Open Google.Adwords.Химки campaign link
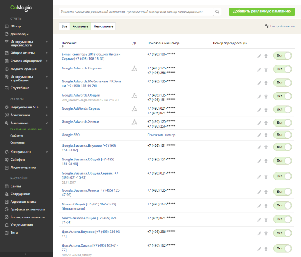The height and width of the screenshot is (257, 301). [x=81, y=122]
